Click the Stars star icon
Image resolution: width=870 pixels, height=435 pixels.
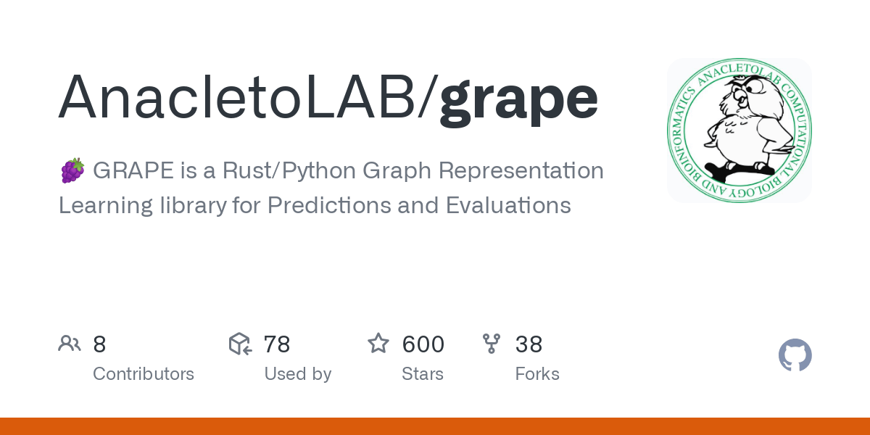tap(378, 344)
